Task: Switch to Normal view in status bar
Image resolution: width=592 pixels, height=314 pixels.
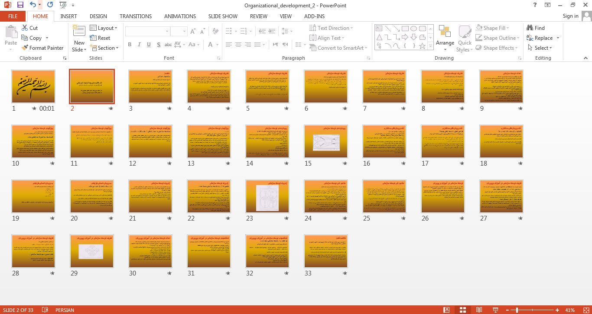Action: [446, 310]
